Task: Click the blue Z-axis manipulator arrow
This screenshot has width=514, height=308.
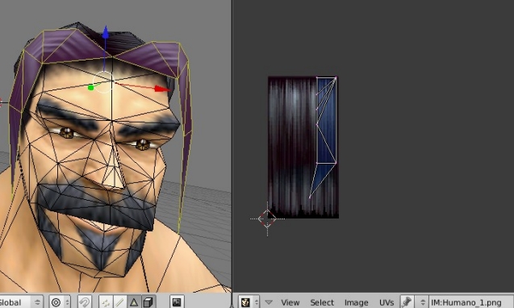Action: click(x=105, y=33)
